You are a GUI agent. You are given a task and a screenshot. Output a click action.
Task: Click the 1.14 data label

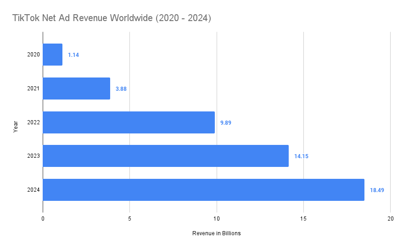[x=73, y=55]
